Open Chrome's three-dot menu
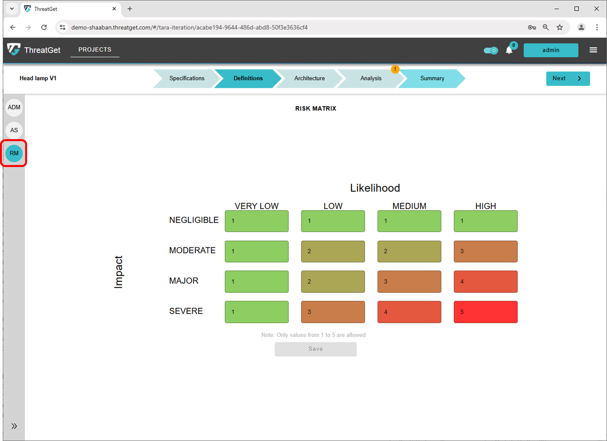The width and height of the screenshot is (607, 441). (x=597, y=27)
